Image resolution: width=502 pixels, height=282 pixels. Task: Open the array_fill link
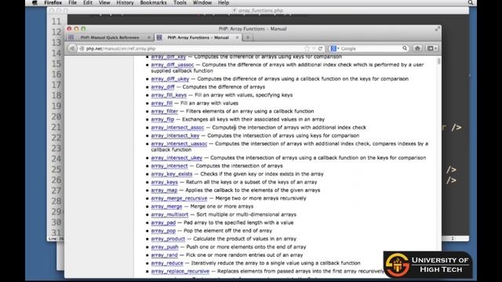point(162,103)
